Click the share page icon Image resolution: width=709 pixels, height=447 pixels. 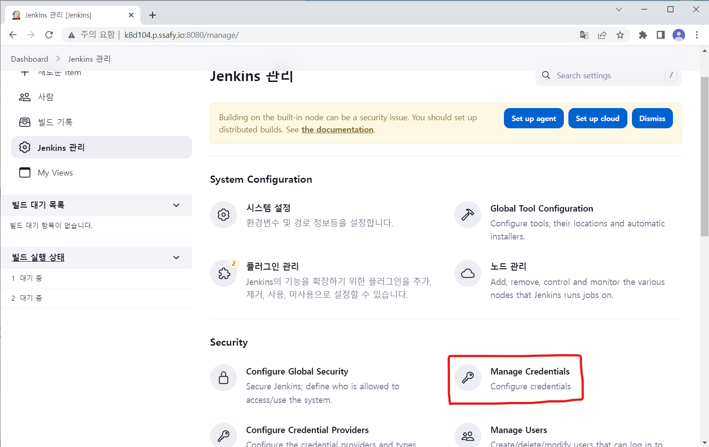(x=602, y=35)
